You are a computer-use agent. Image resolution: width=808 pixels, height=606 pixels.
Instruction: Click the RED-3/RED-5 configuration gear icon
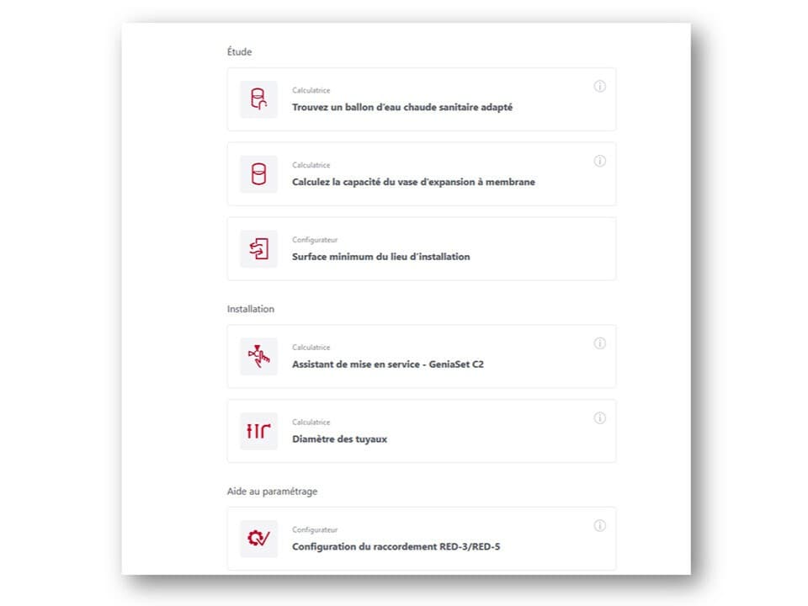coord(258,539)
